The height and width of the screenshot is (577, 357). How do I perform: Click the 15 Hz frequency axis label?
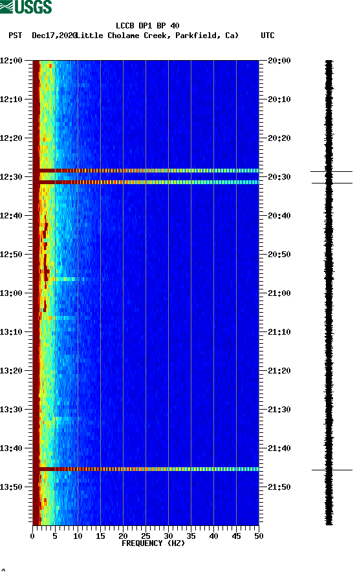(x=100, y=536)
